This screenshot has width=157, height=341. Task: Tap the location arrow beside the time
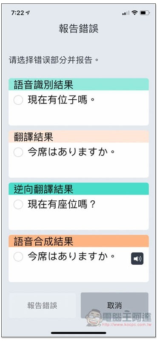point(28,13)
